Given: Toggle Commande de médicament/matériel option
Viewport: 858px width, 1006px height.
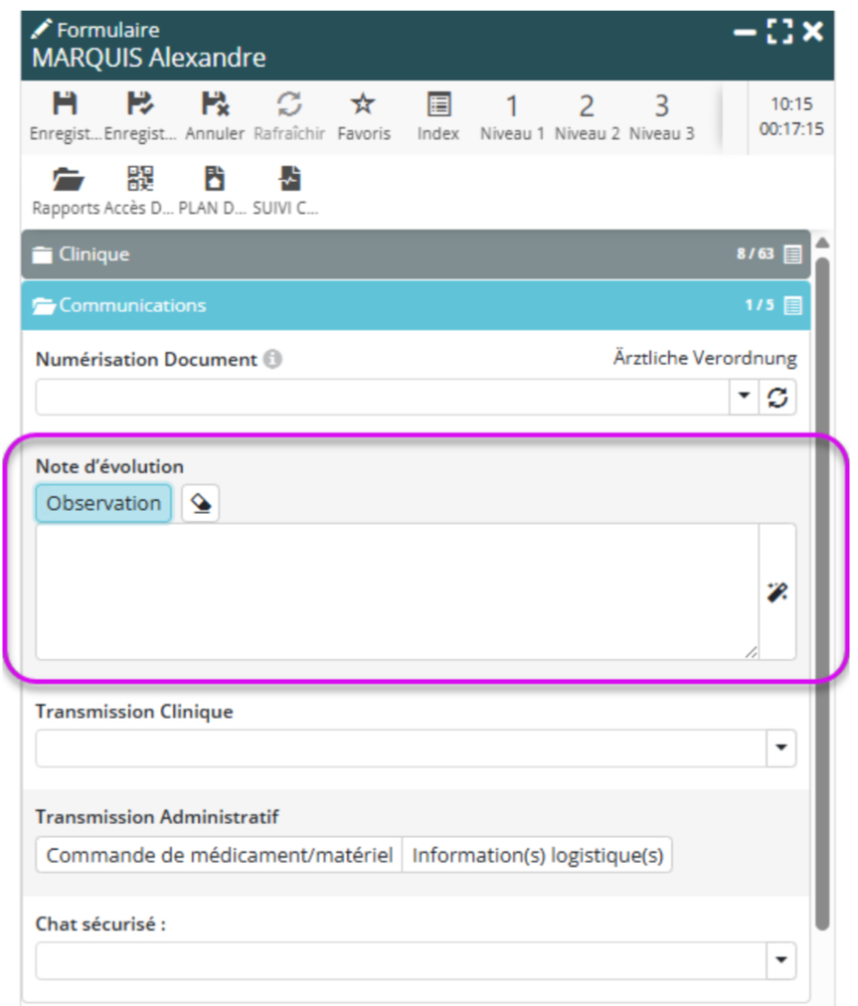Looking at the screenshot, I should point(220,855).
